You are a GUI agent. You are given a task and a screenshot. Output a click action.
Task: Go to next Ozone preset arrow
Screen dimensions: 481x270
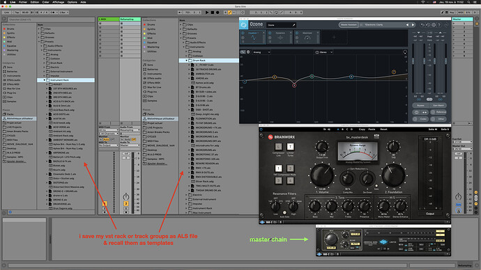(413, 25)
